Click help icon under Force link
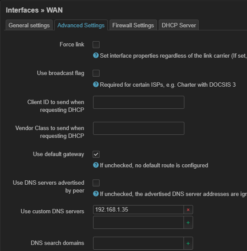The width and height of the screenshot is (247, 251). pyautogui.click(x=96, y=55)
